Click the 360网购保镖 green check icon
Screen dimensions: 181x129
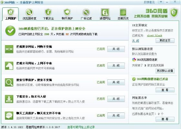point(134,79)
